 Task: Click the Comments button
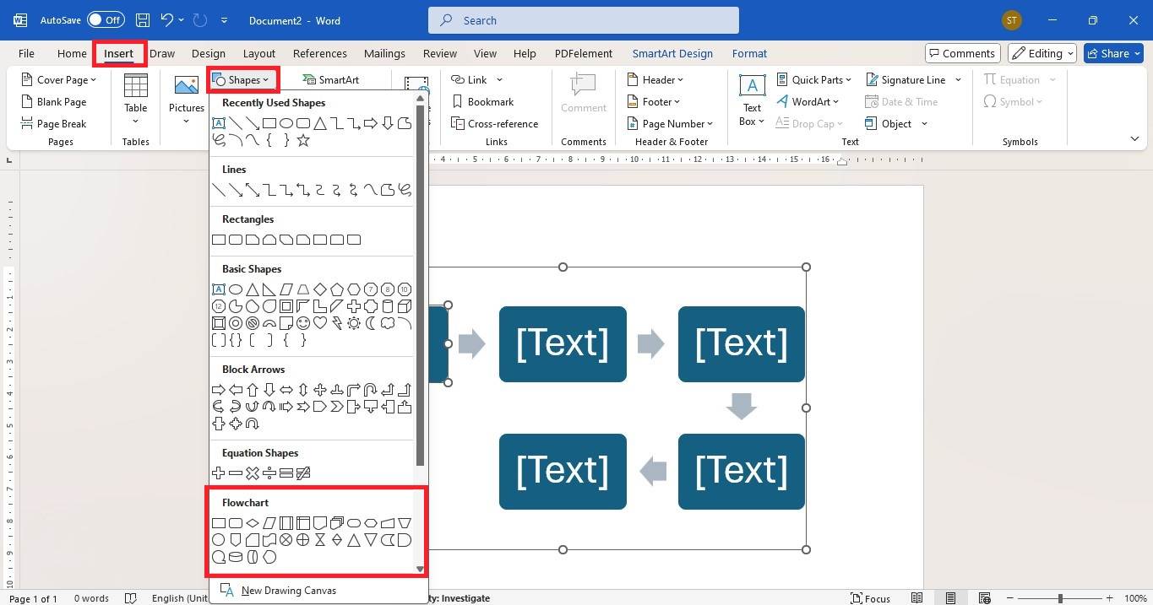(x=963, y=53)
